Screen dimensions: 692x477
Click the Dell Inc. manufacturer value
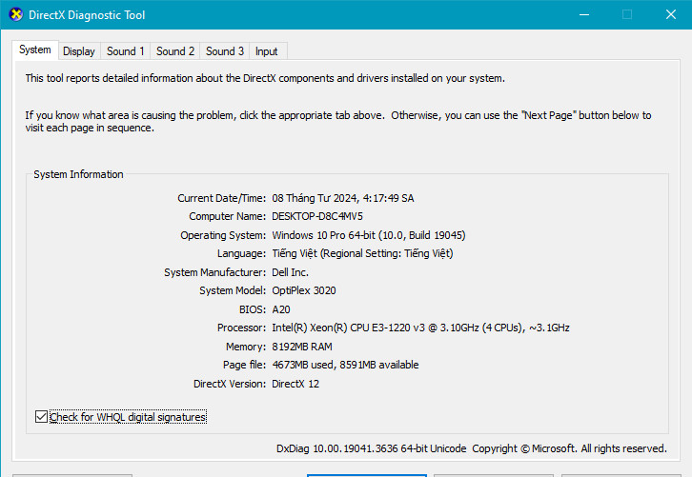291,272
